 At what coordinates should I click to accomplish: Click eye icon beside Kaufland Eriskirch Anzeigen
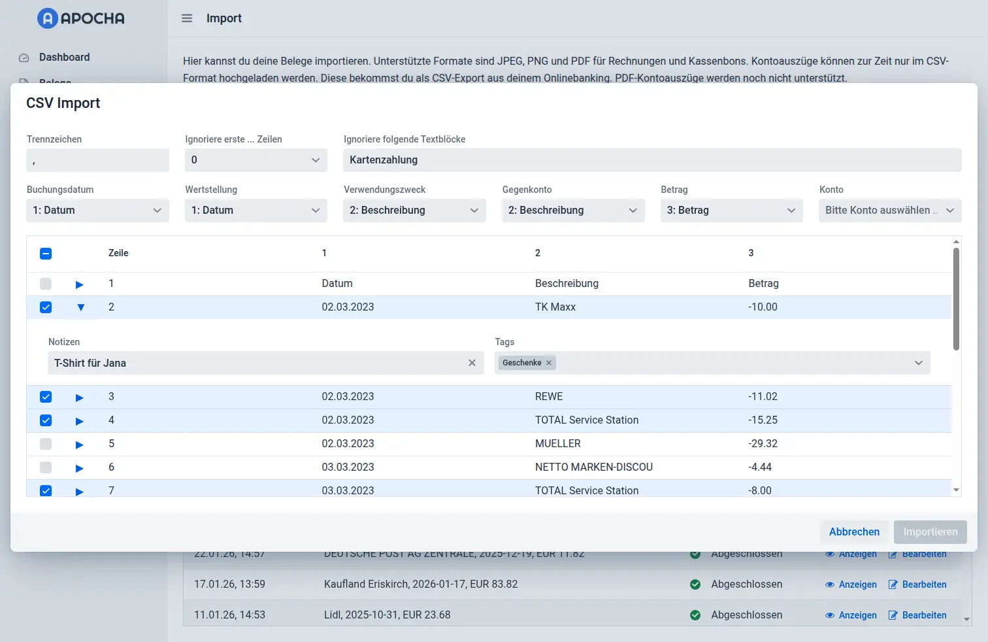click(830, 584)
